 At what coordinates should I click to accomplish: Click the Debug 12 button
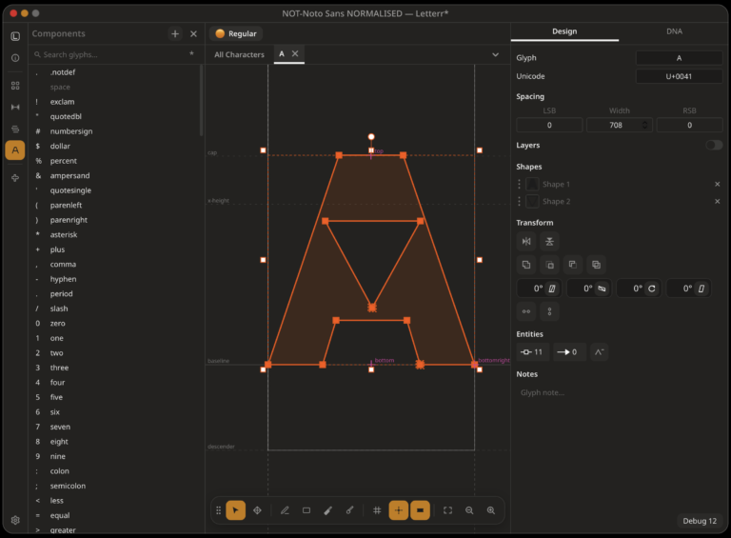pyautogui.click(x=700, y=521)
